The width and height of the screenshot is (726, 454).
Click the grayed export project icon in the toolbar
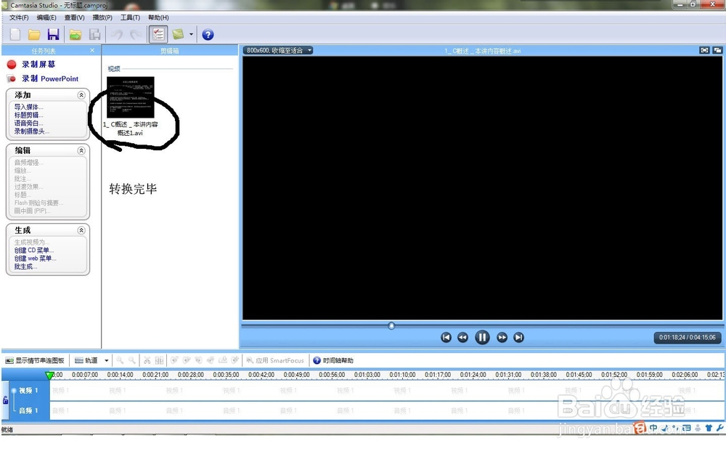(x=95, y=34)
